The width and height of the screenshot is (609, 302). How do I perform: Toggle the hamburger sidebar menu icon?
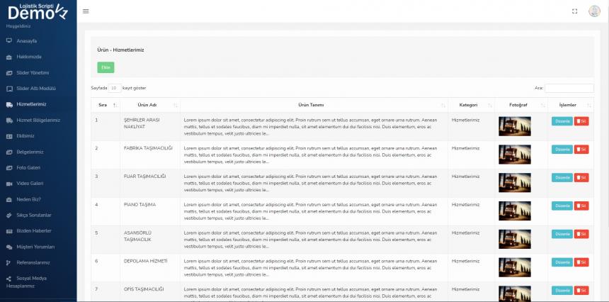[x=86, y=11]
